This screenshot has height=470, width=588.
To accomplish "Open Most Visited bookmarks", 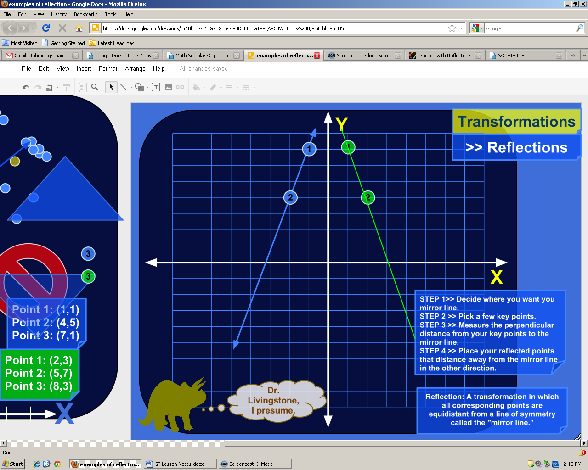I will click(20, 43).
